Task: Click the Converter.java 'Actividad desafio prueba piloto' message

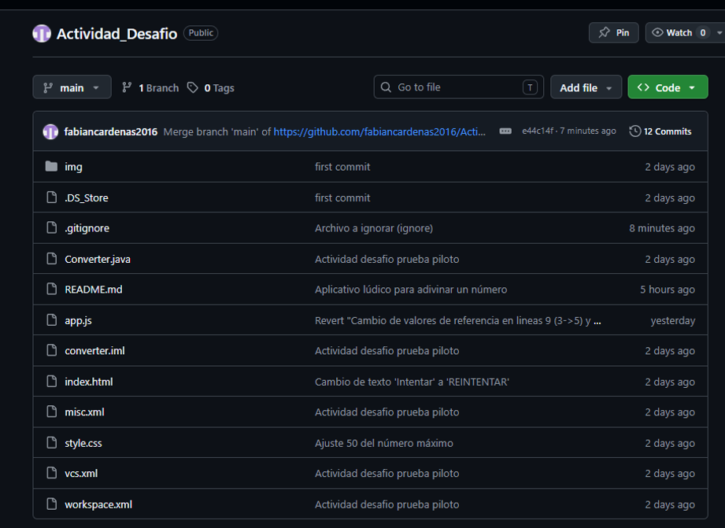Action: coord(387,260)
